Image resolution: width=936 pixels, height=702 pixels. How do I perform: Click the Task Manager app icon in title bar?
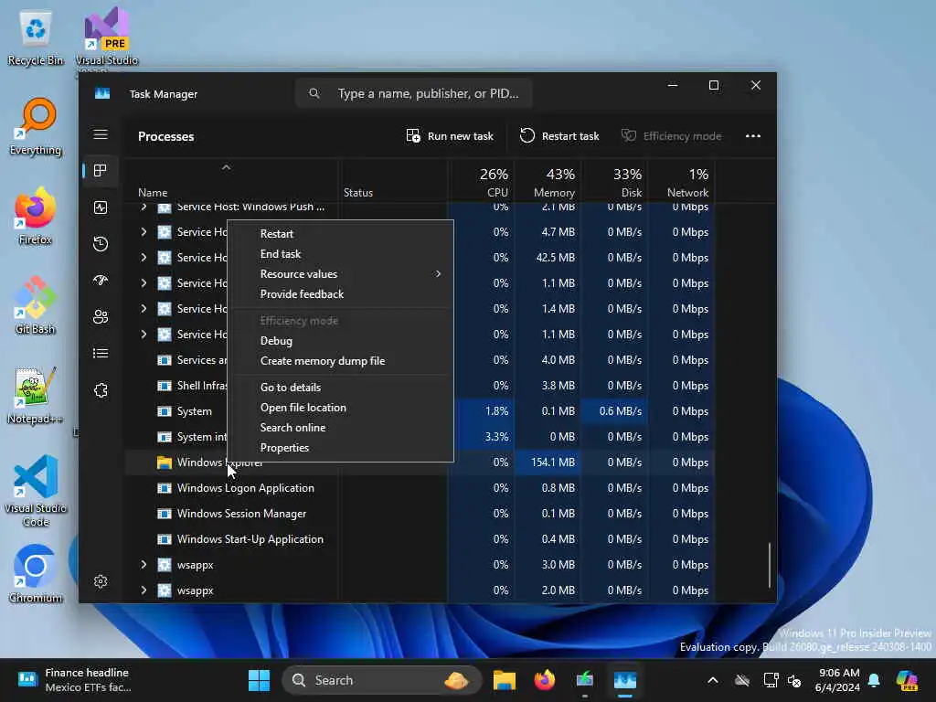[x=102, y=94]
